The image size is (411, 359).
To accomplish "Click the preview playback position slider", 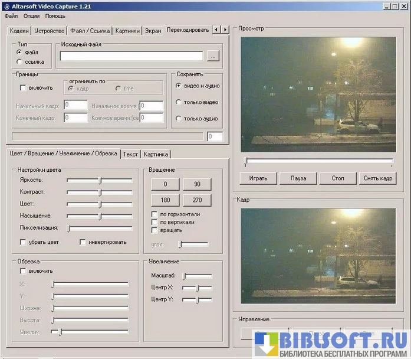I will tap(318, 161).
